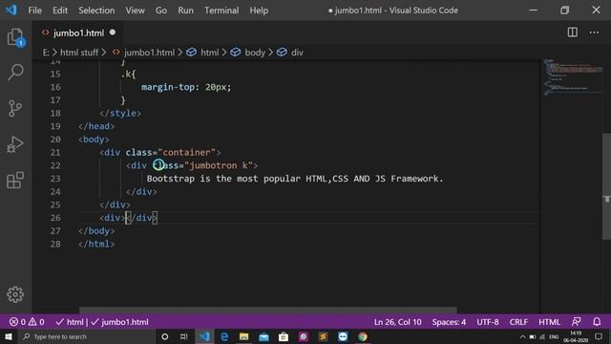Click the Bootstrap sentence on line 23
Image resolution: width=611 pixels, height=344 pixels.
(295, 179)
